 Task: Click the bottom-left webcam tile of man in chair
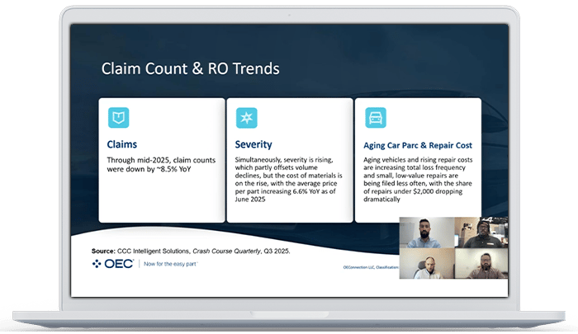coord(427,263)
